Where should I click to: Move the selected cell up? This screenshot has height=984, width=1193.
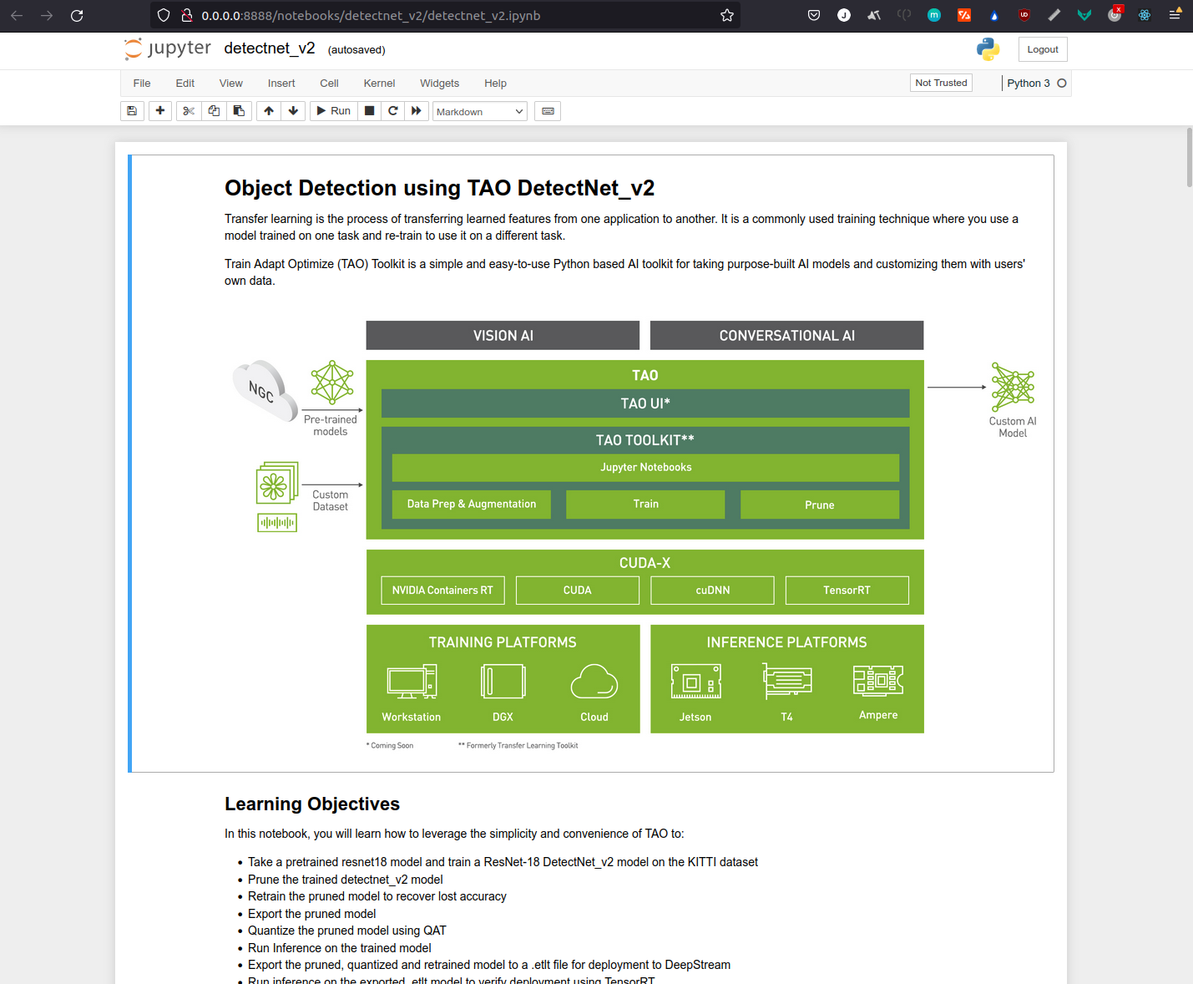point(269,111)
